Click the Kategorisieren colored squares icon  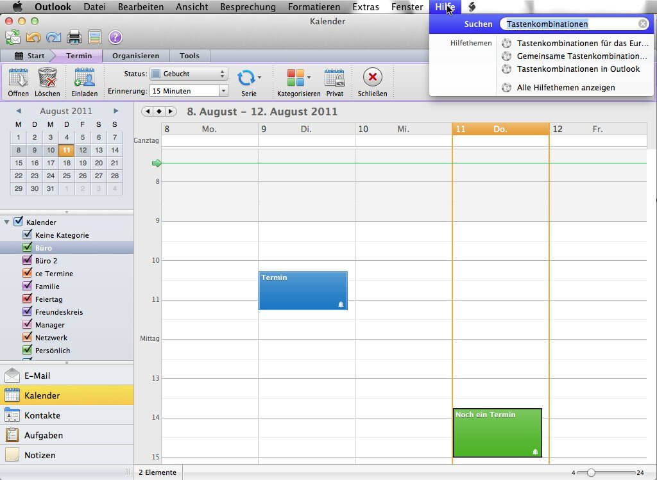coord(296,78)
